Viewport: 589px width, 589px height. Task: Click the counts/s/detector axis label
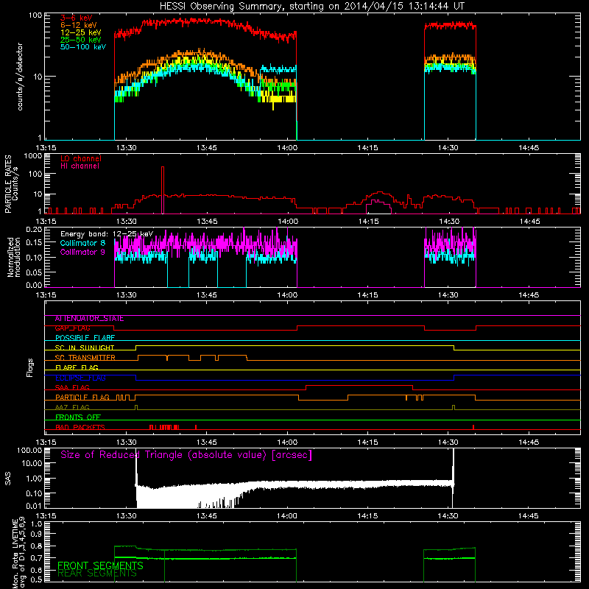click(x=20, y=77)
